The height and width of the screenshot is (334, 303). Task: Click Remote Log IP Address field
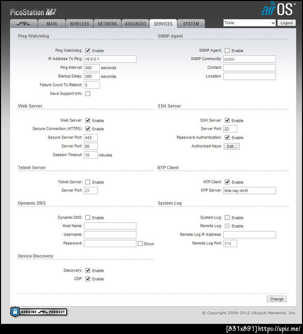[249, 235]
